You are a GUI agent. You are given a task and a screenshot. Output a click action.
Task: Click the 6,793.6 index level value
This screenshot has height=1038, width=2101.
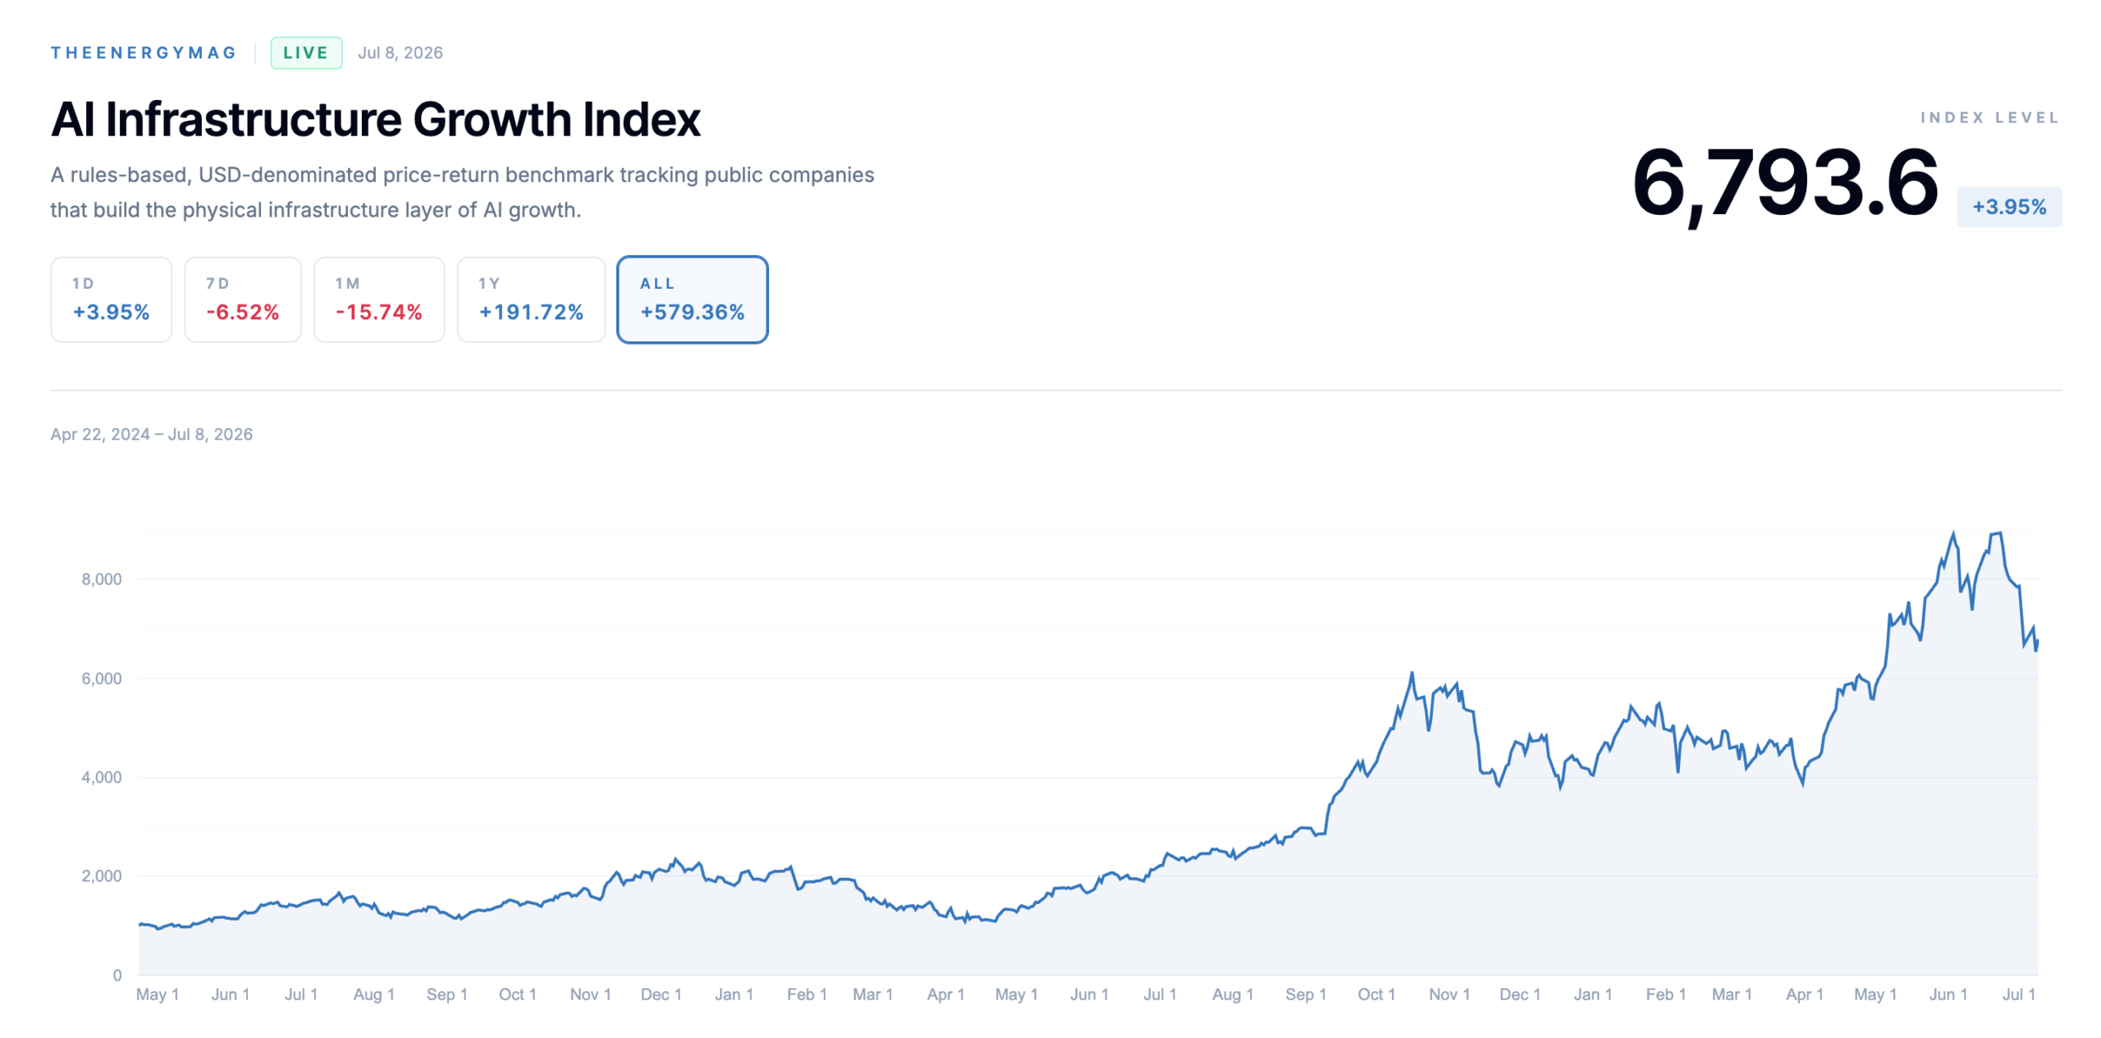pos(1783,183)
